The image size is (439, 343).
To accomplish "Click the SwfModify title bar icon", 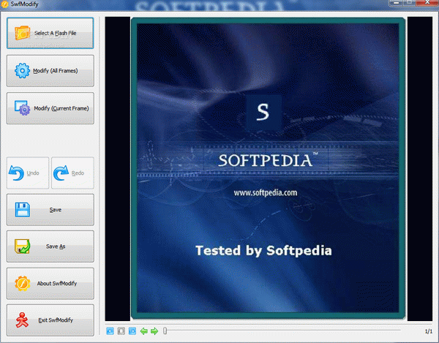I will tap(5, 5).
